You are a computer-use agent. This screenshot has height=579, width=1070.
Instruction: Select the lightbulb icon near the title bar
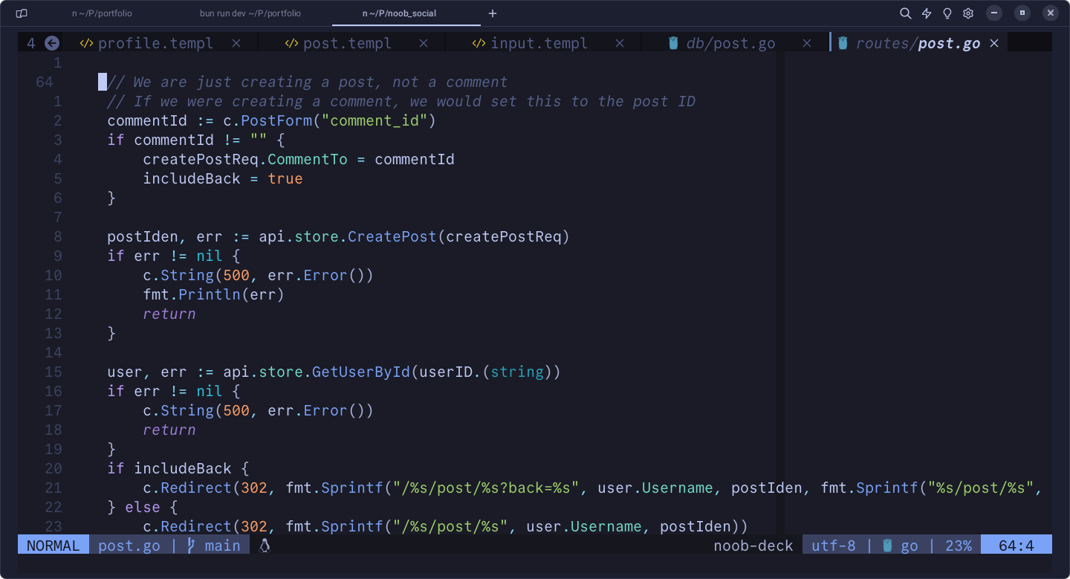pos(947,13)
